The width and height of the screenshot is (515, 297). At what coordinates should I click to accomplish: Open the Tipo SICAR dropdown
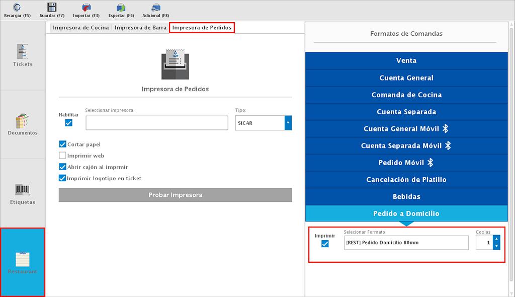click(288, 123)
